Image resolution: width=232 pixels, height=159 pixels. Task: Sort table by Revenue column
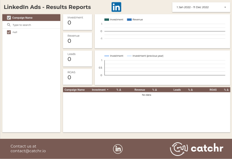coord(140,90)
